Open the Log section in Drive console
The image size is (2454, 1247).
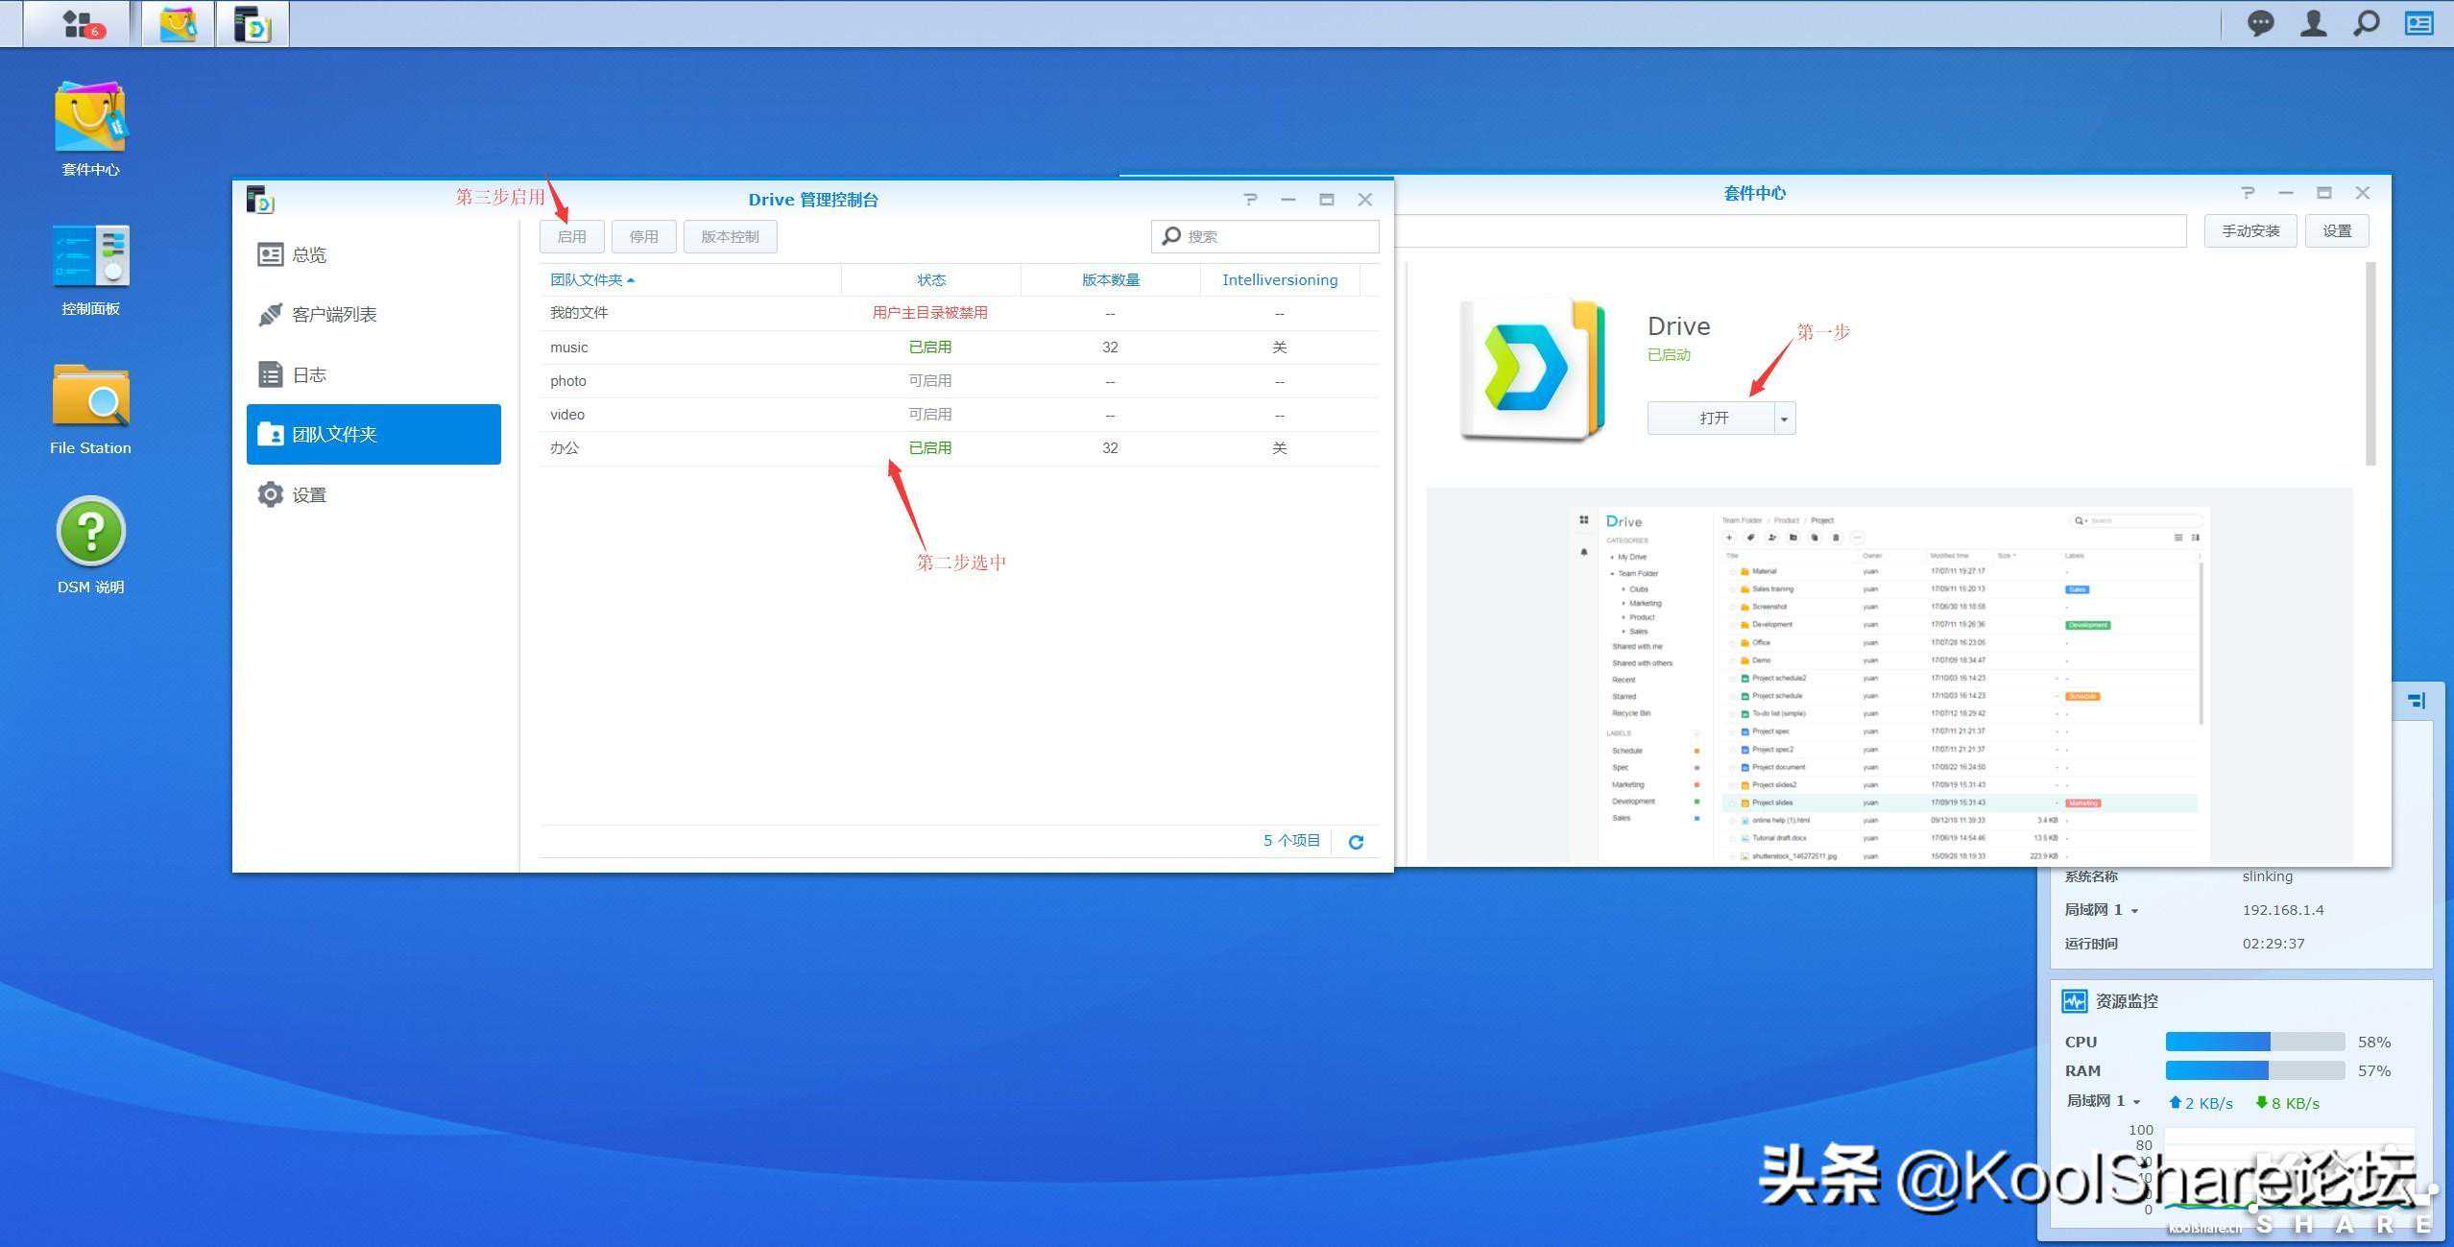[308, 375]
